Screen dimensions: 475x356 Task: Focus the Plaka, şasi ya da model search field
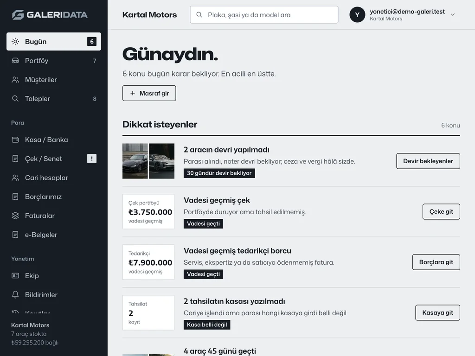[x=264, y=14]
